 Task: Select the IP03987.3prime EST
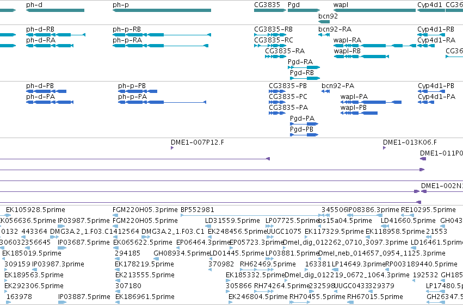tap(58, 264)
